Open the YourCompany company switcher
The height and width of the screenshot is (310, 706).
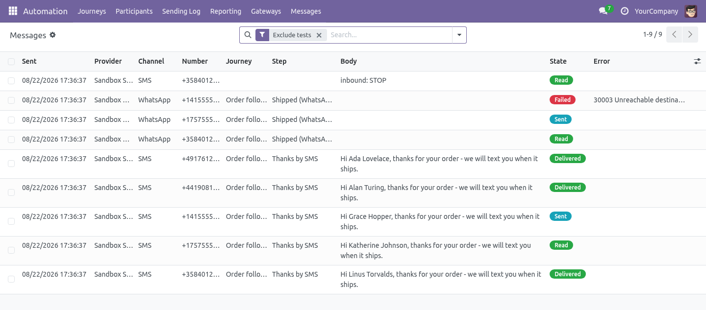pyautogui.click(x=656, y=11)
